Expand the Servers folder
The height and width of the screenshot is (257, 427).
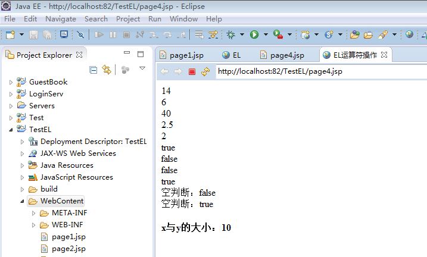[x=11, y=106]
